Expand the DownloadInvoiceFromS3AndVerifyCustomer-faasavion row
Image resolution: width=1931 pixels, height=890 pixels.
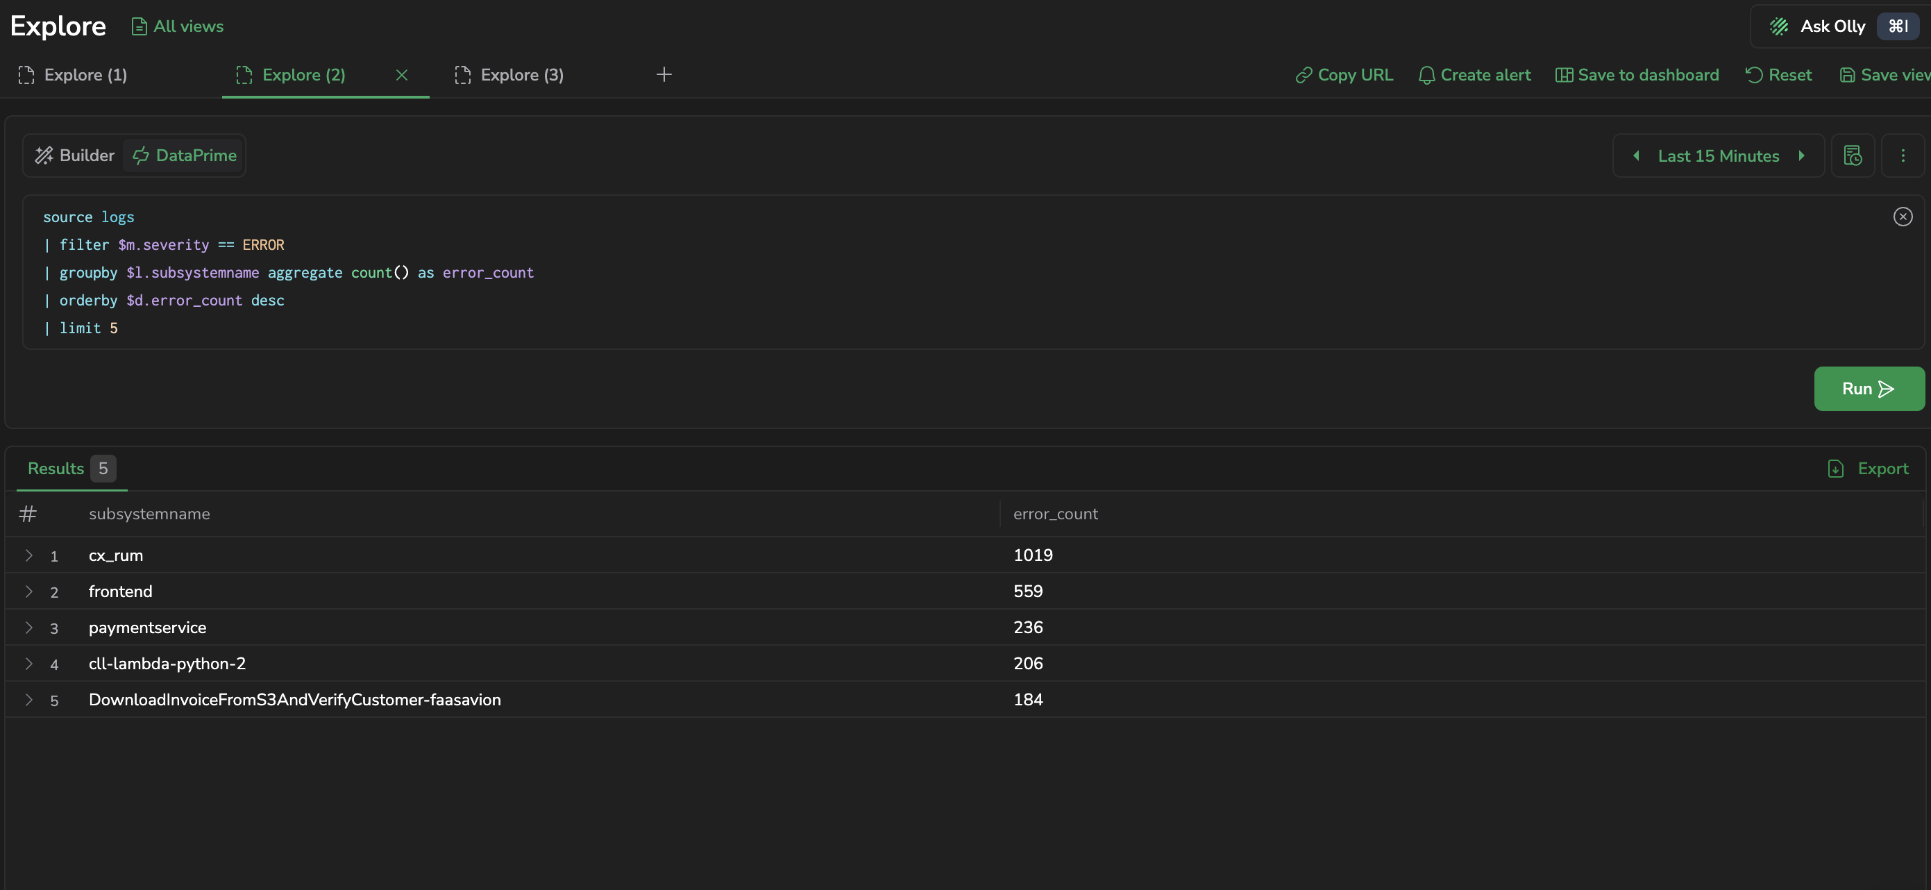tap(28, 699)
